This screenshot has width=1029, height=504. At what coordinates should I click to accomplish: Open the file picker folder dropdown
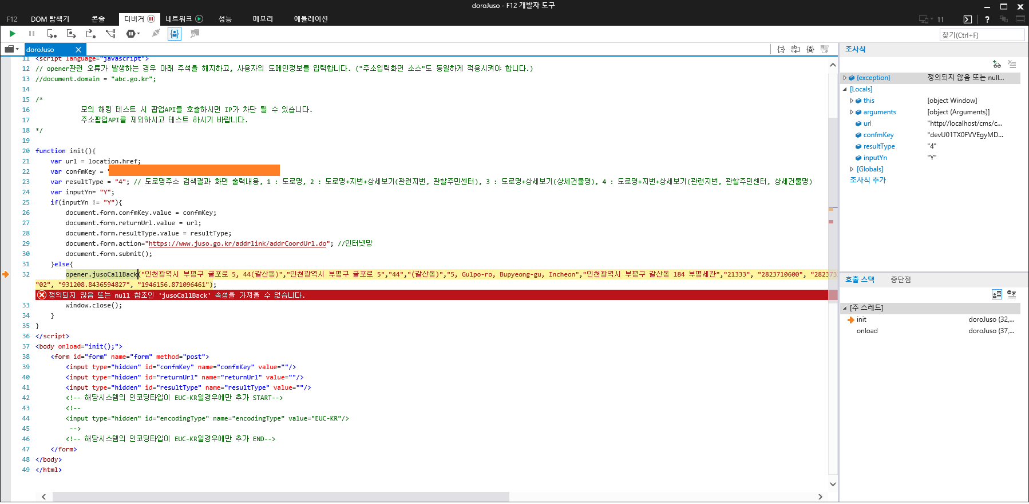pos(12,49)
